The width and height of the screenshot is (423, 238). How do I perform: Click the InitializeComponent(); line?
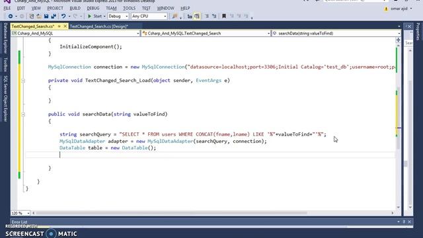91,47
